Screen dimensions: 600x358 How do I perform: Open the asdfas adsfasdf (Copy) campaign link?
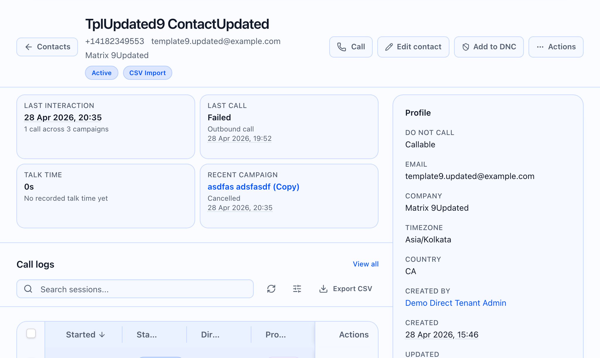point(253,187)
